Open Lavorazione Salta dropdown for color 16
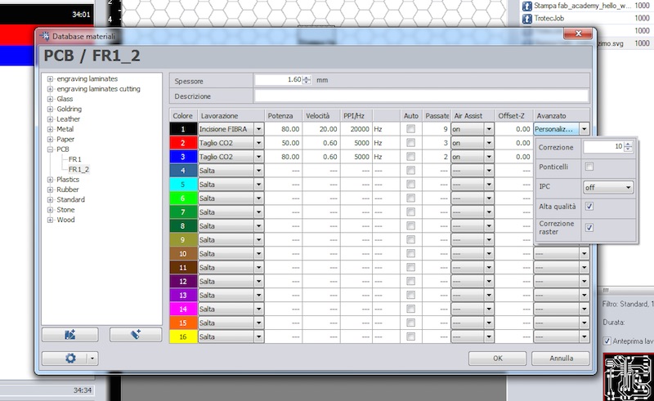 tap(258, 336)
